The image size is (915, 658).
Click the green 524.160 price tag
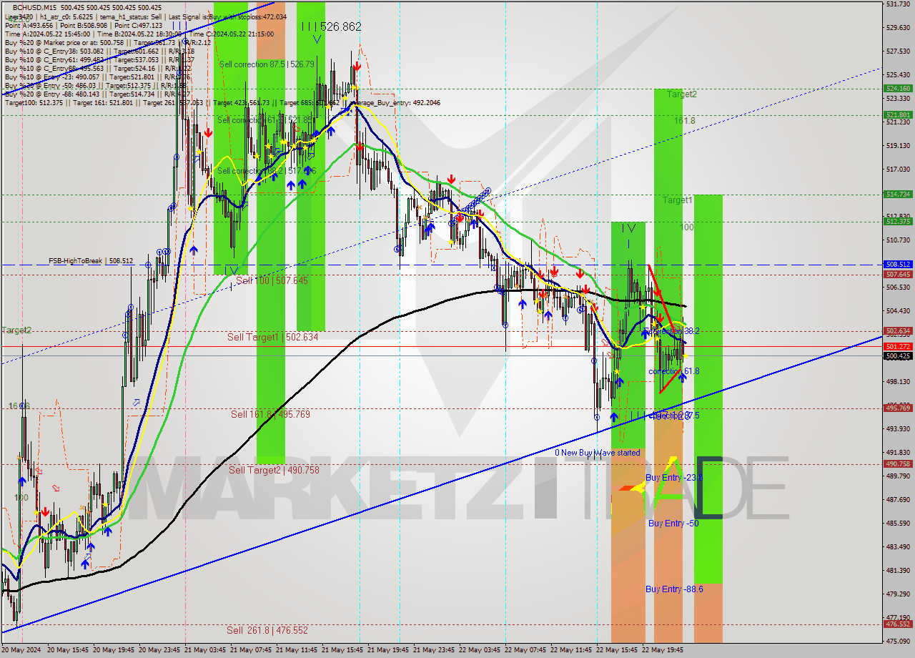[x=898, y=89]
